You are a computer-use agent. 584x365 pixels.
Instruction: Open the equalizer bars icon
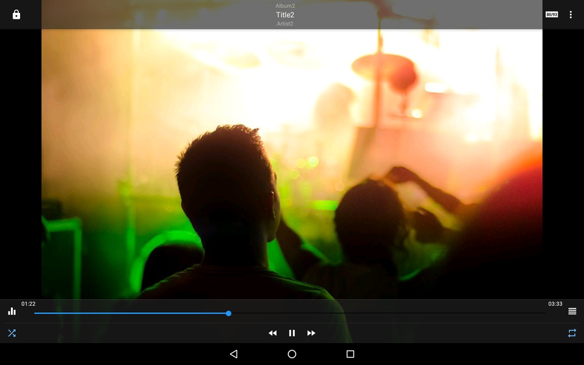pyautogui.click(x=12, y=311)
